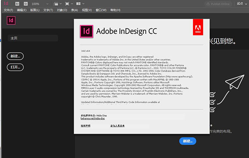Click the InDesign Id logo in top bar

[x=6, y=3]
